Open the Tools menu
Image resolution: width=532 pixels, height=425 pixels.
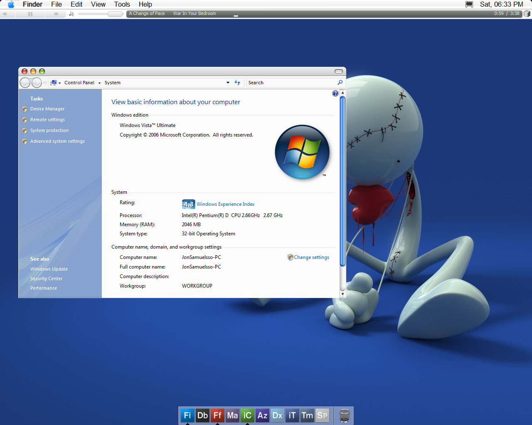tap(122, 5)
